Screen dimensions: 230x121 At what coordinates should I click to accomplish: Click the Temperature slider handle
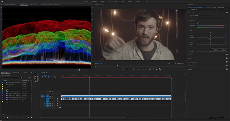click(x=211, y=25)
